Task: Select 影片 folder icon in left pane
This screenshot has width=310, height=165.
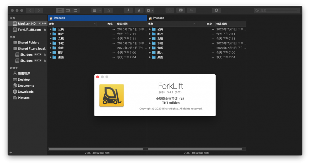Action: pyautogui.click(x=54, y=53)
